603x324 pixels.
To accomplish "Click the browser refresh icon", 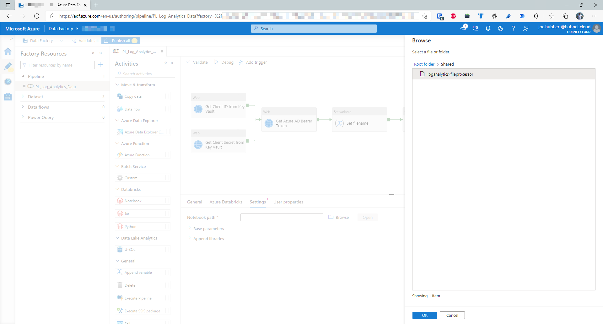I will click(37, 16).
